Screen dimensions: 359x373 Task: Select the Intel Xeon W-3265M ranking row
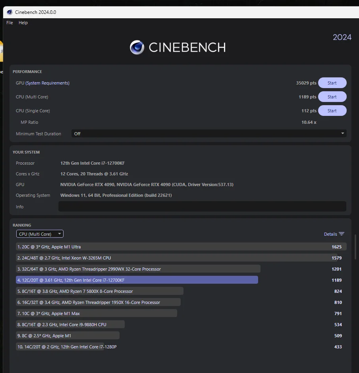[181, 258]
